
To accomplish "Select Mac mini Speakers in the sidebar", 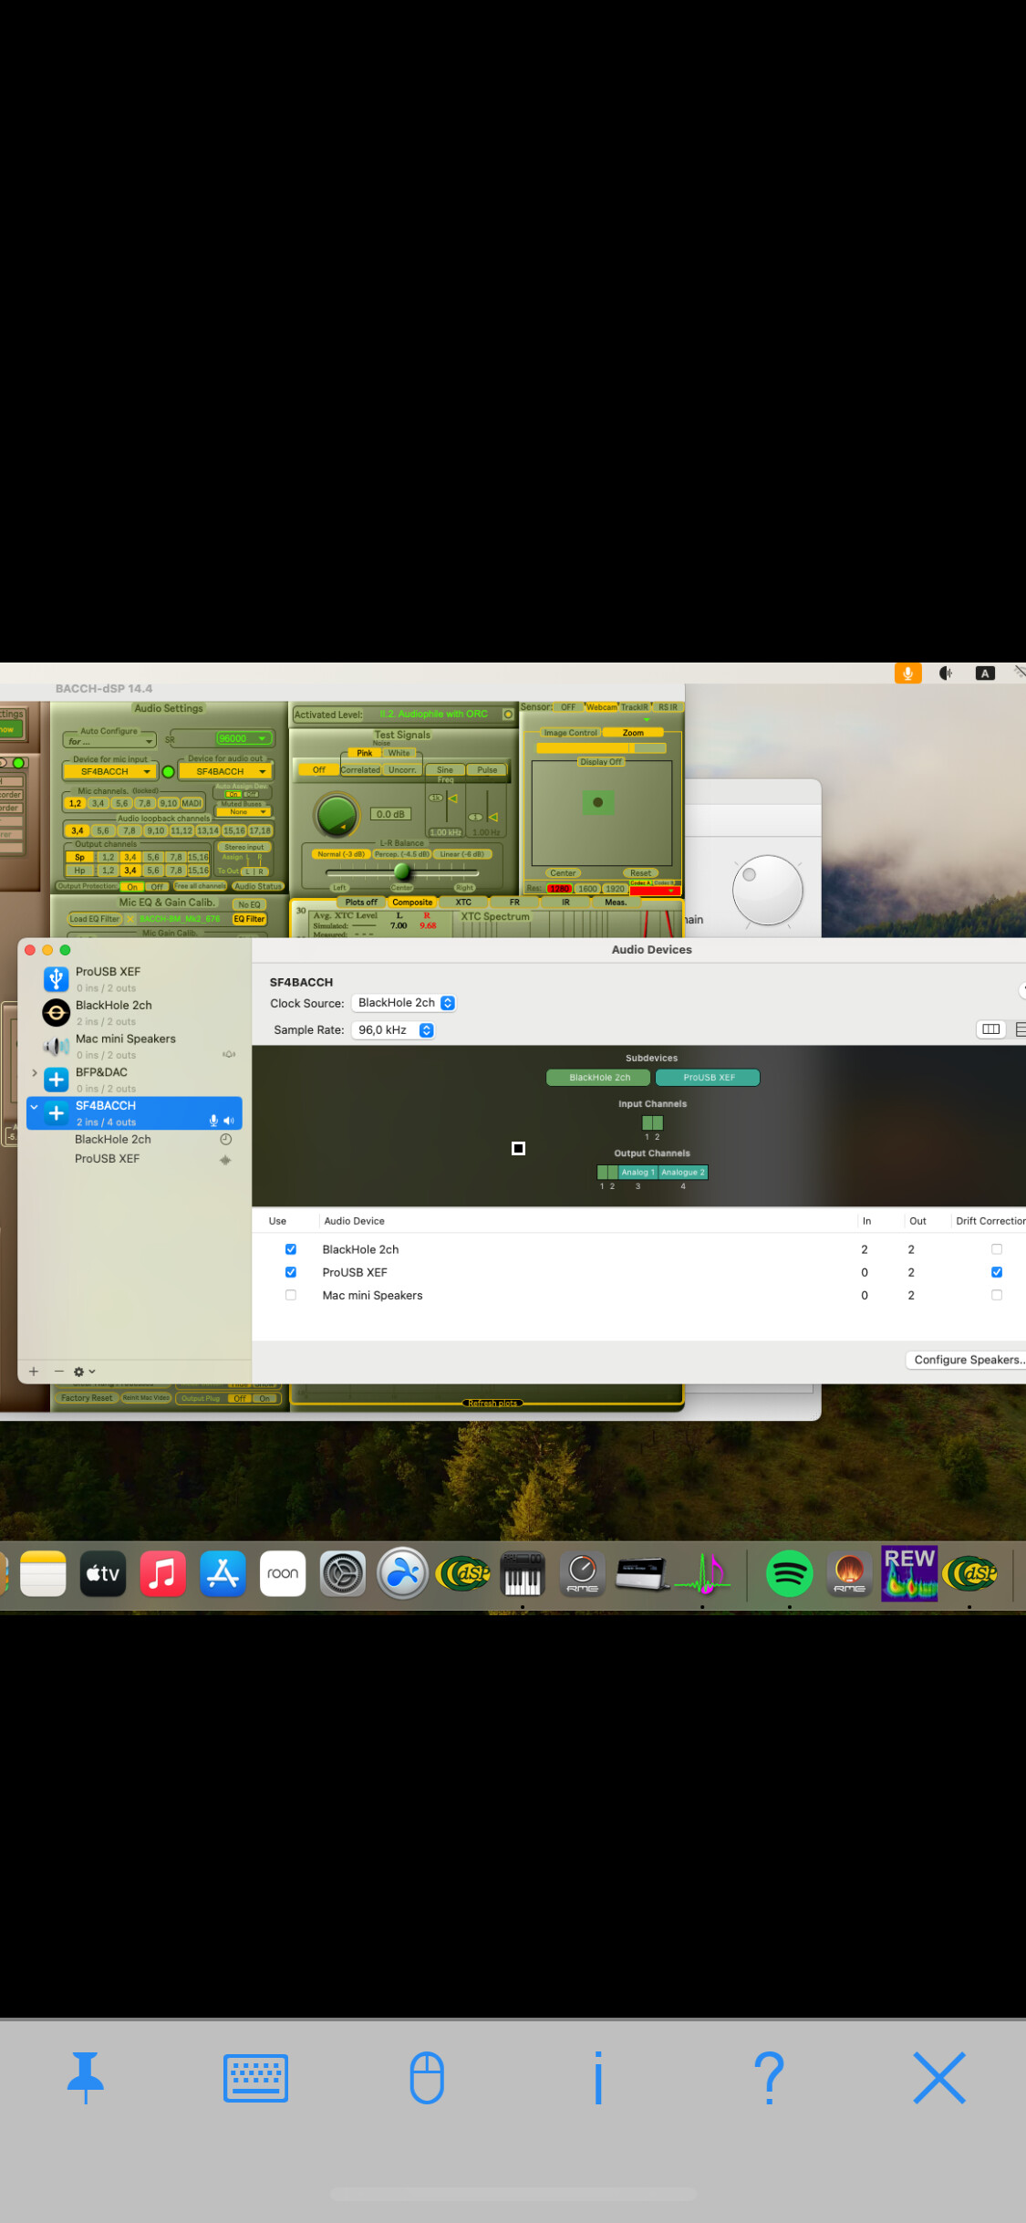I will tap(135, 1047).
